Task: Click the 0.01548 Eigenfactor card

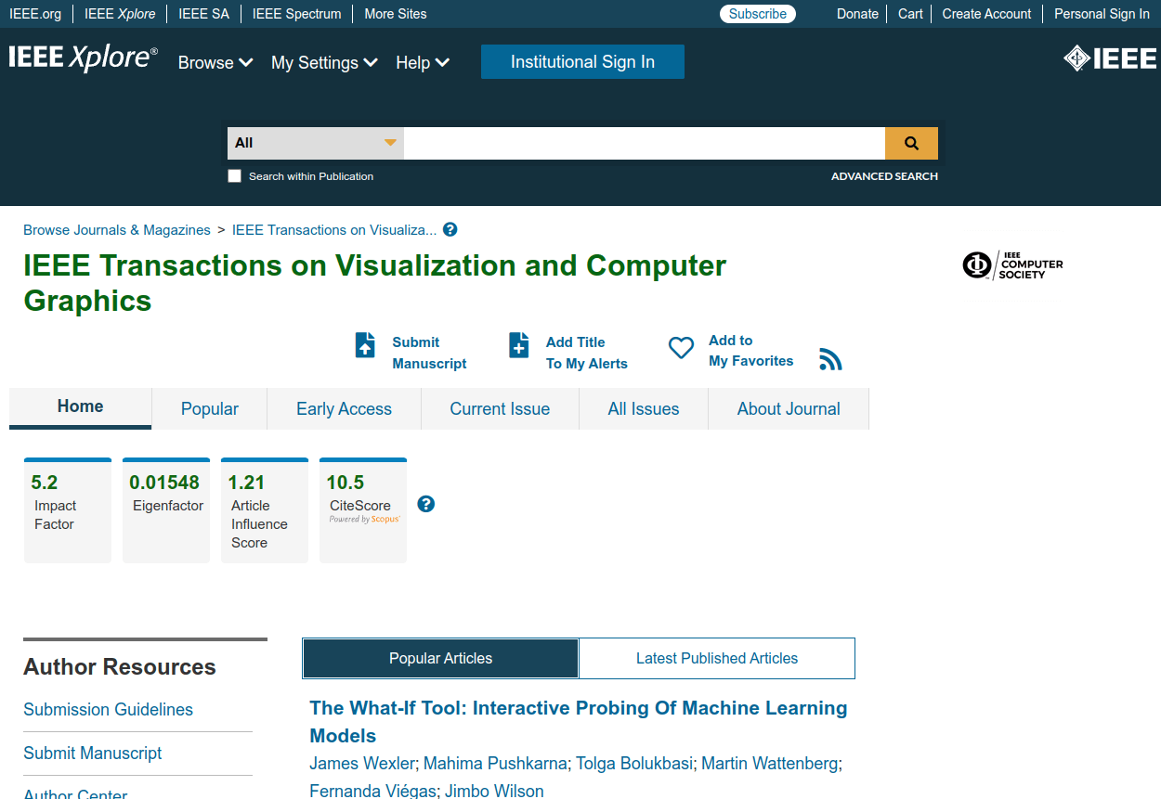Action: (166, 510)
